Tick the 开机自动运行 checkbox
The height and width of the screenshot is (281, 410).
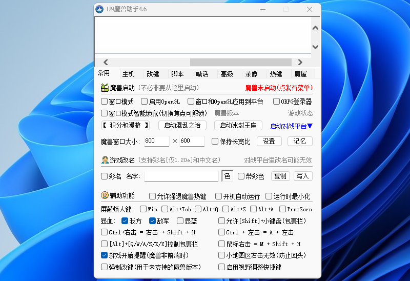218,196
